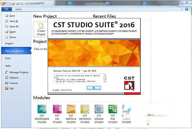Click down arrow of license text scrollbar
The image size is (192, 129).
pyautogui.click(x=105, y=81)
